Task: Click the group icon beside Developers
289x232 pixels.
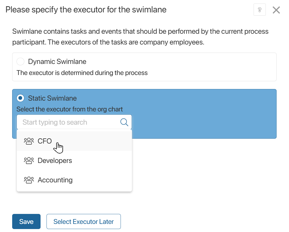Action: pos(29,161)
